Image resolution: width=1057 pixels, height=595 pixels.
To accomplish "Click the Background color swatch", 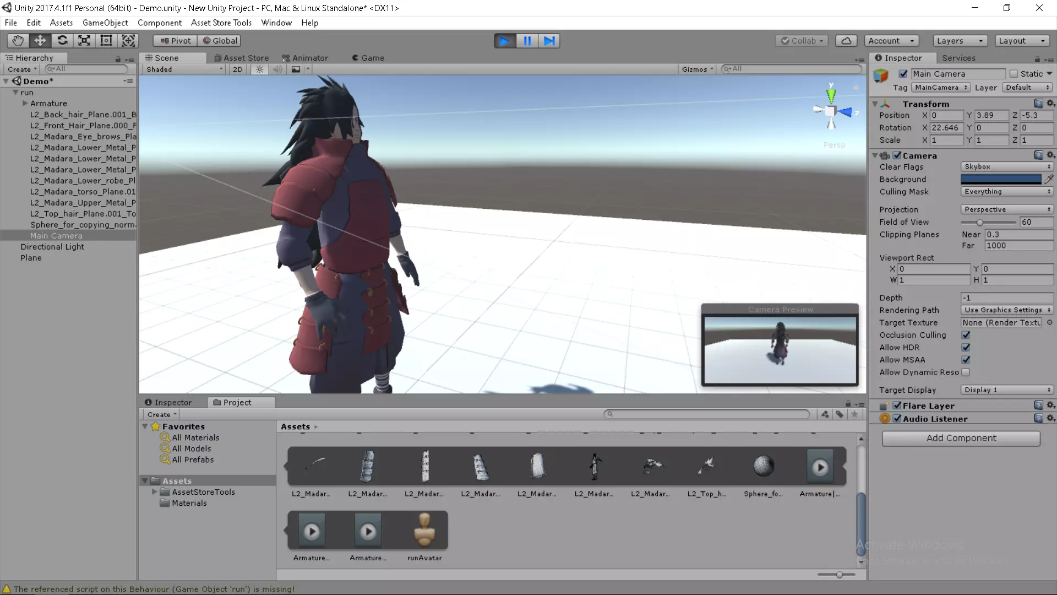I will [1000, 179].
